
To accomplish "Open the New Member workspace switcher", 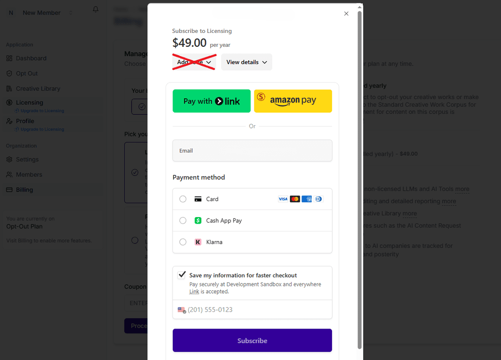I will click(41, 13).
